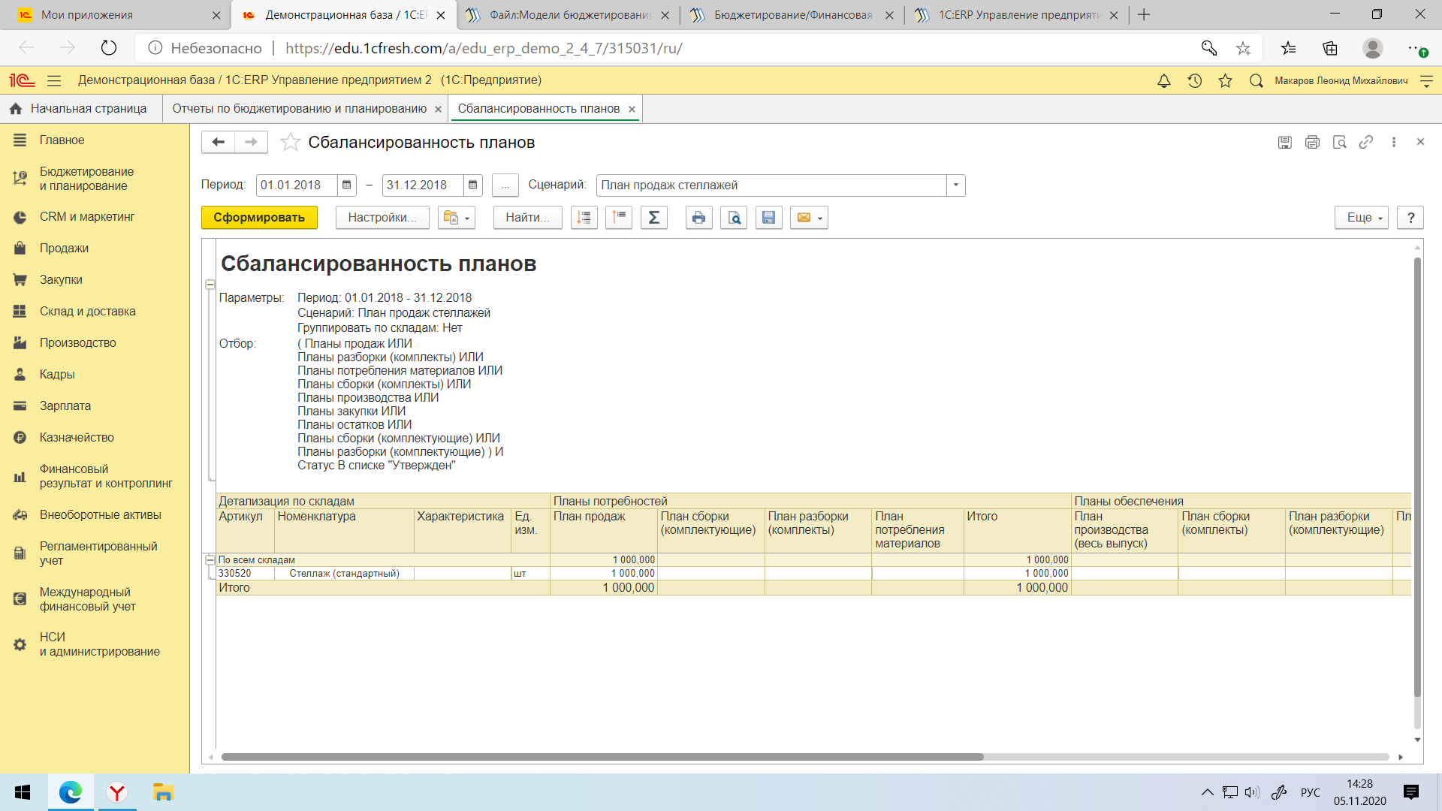This screenshot has height=811, width=1442.
Task: Open Edge in Windows taskbar
Action: coord(71,792)
